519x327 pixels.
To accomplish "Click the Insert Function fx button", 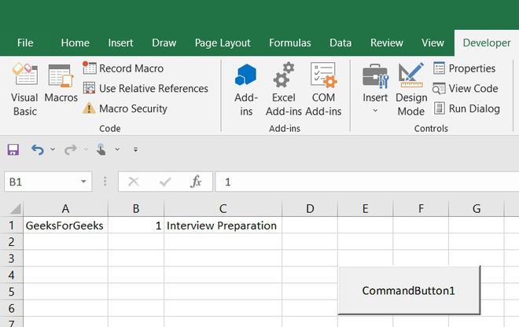I will pos(196,182).
